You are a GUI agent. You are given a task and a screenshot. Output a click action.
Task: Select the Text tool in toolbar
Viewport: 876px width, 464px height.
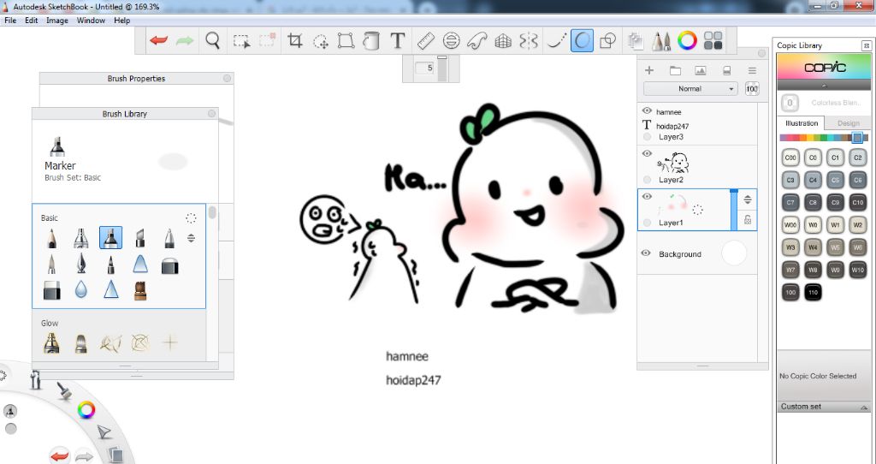[x=397, y=40]
